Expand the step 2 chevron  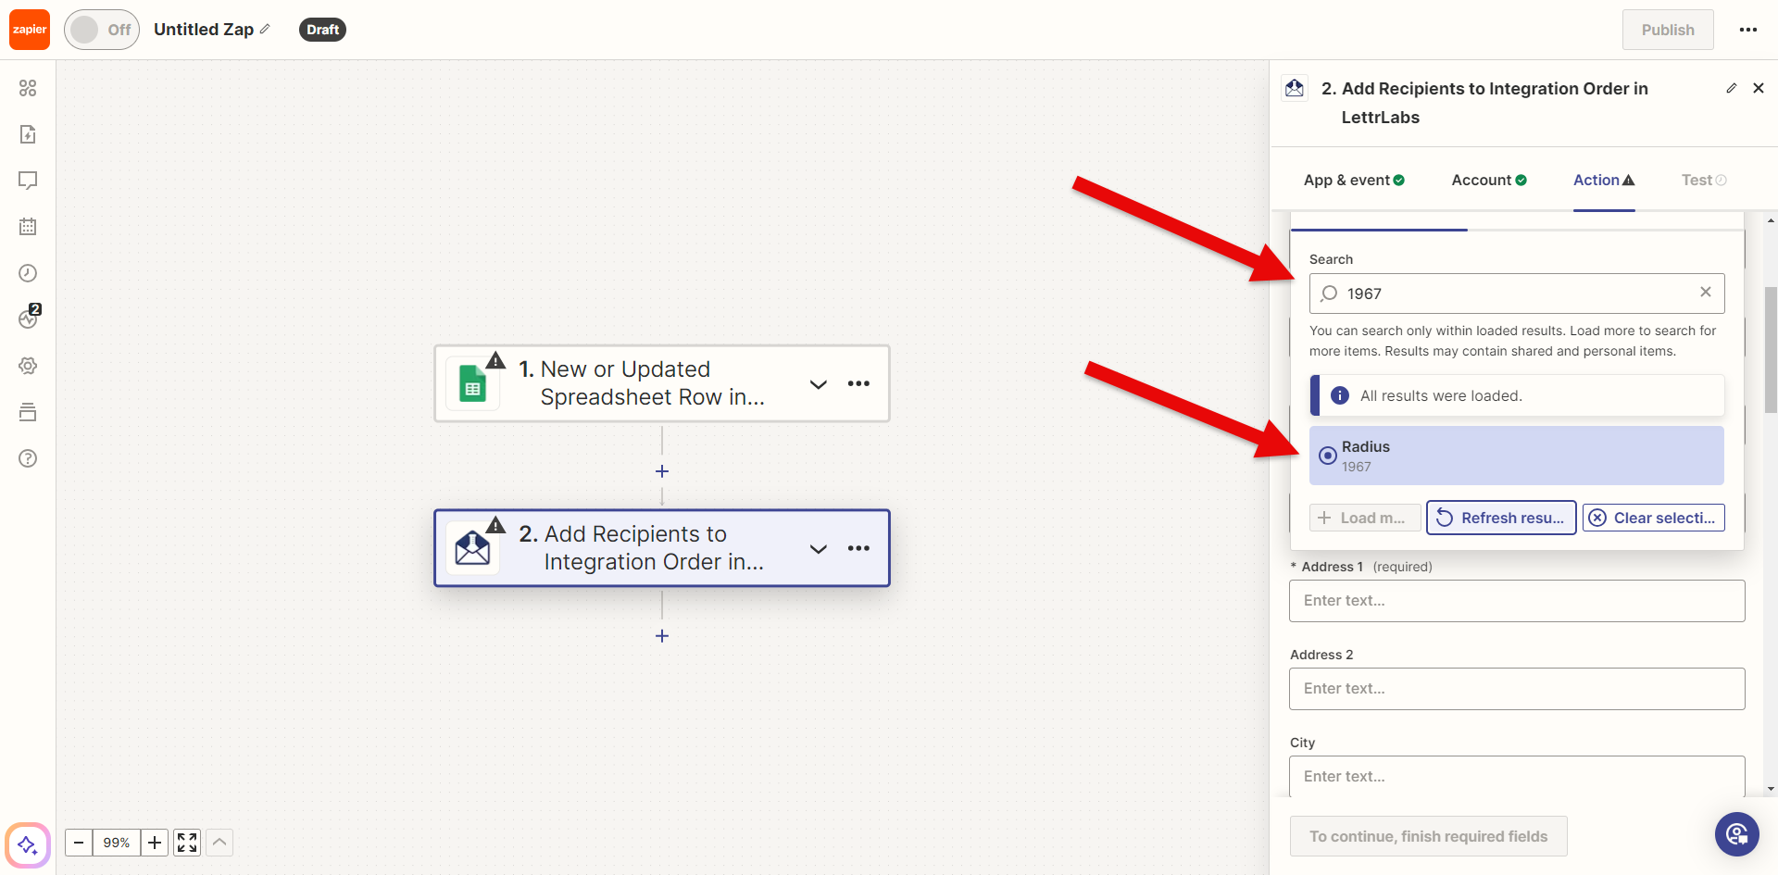(x=819, y=548)
